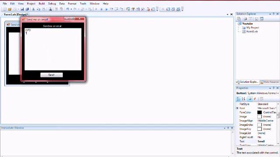
Task: Select the Text property value Send!
Action: click(261, 141)
